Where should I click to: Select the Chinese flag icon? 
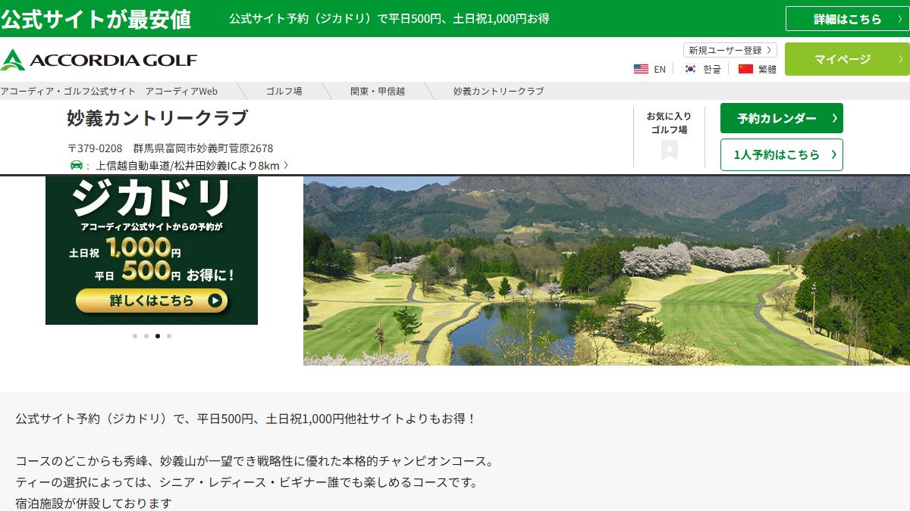[x=745, y=69]
